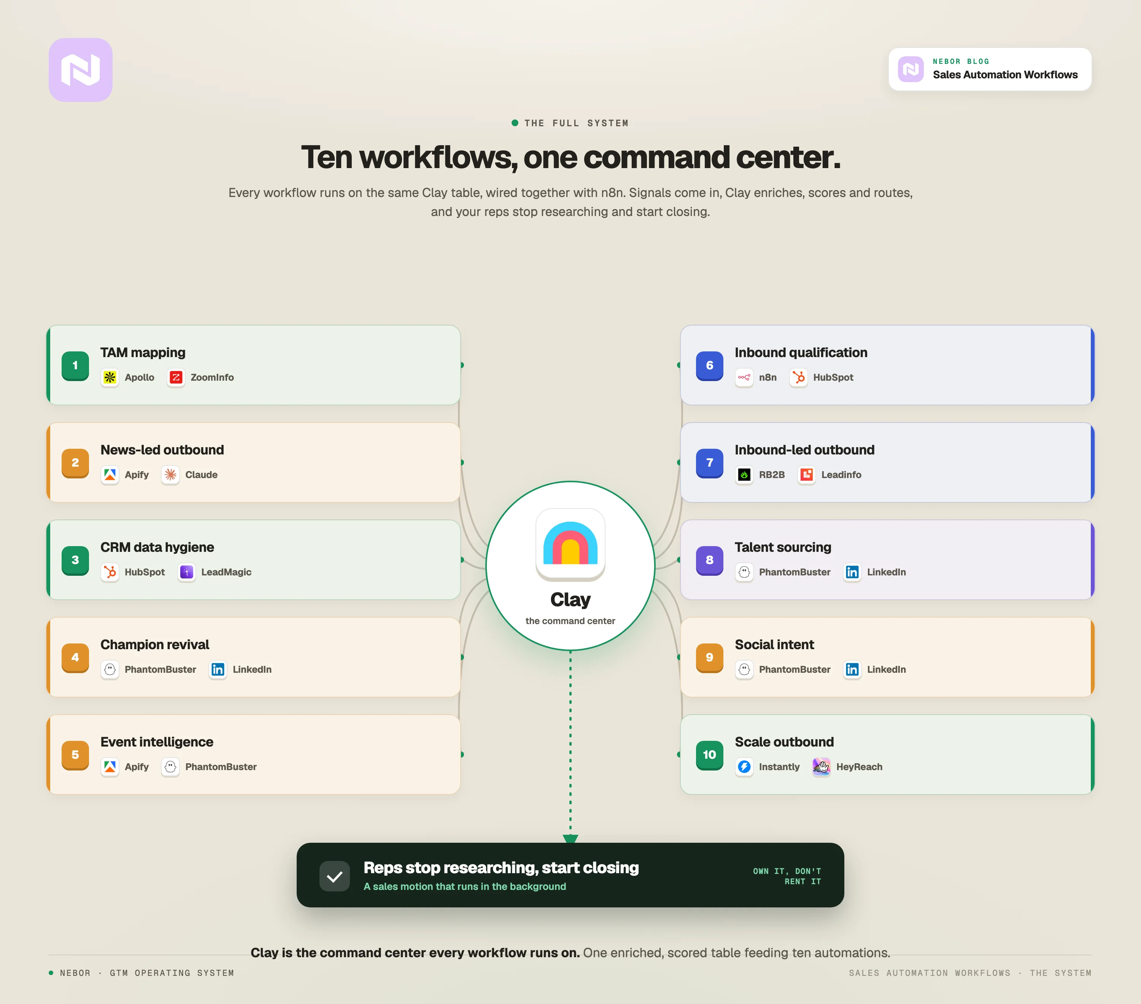
Task: Click the HubSpot icon in Inbound qualification
Action: tap(799, 378)
